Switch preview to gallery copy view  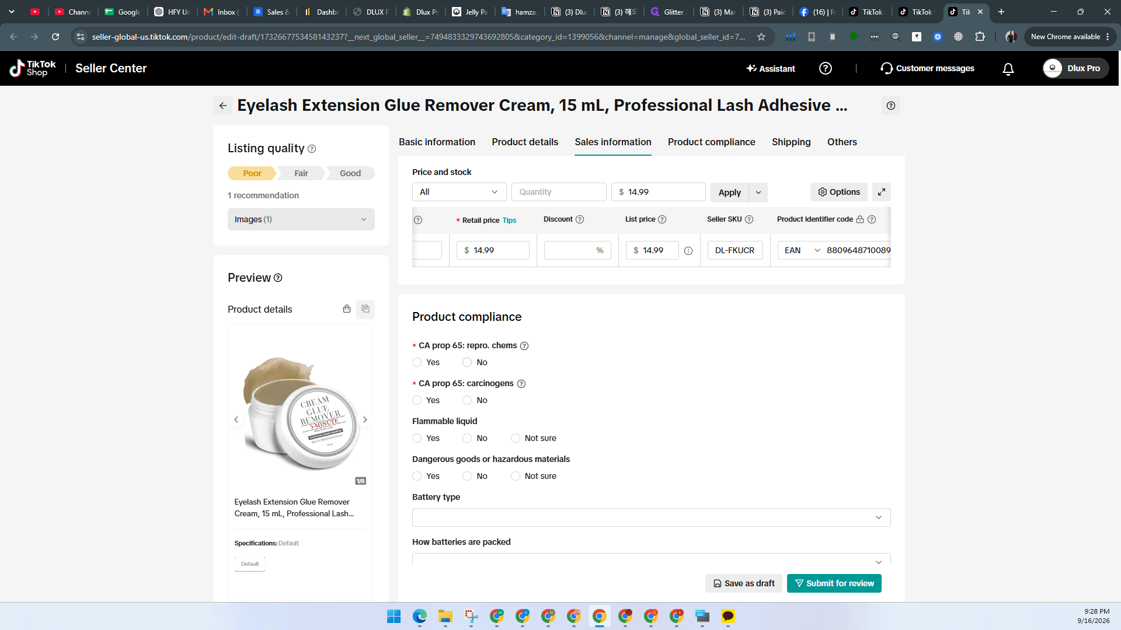point(365,309)
